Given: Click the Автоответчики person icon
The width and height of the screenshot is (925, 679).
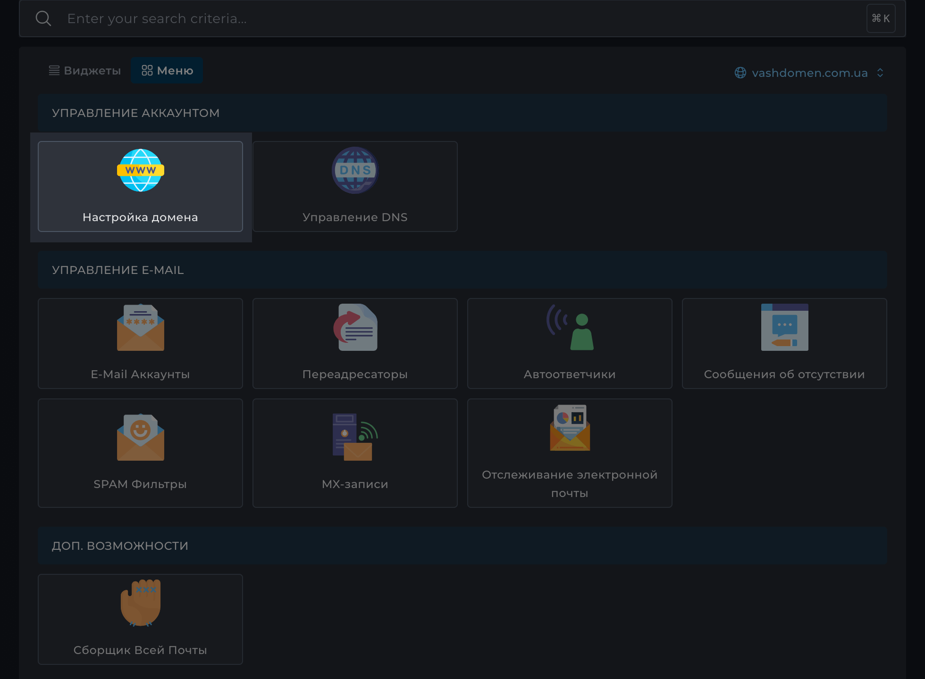Looking at the screenshot, I should pos(570,327).
